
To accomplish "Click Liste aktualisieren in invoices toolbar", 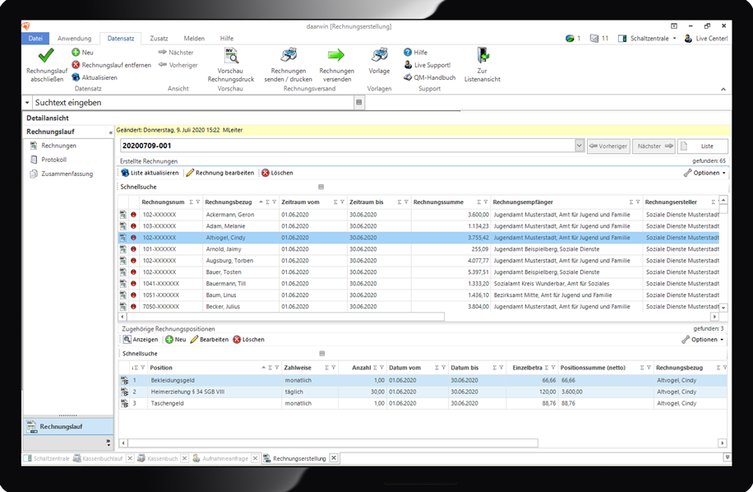I will click(x=150, y=173).
